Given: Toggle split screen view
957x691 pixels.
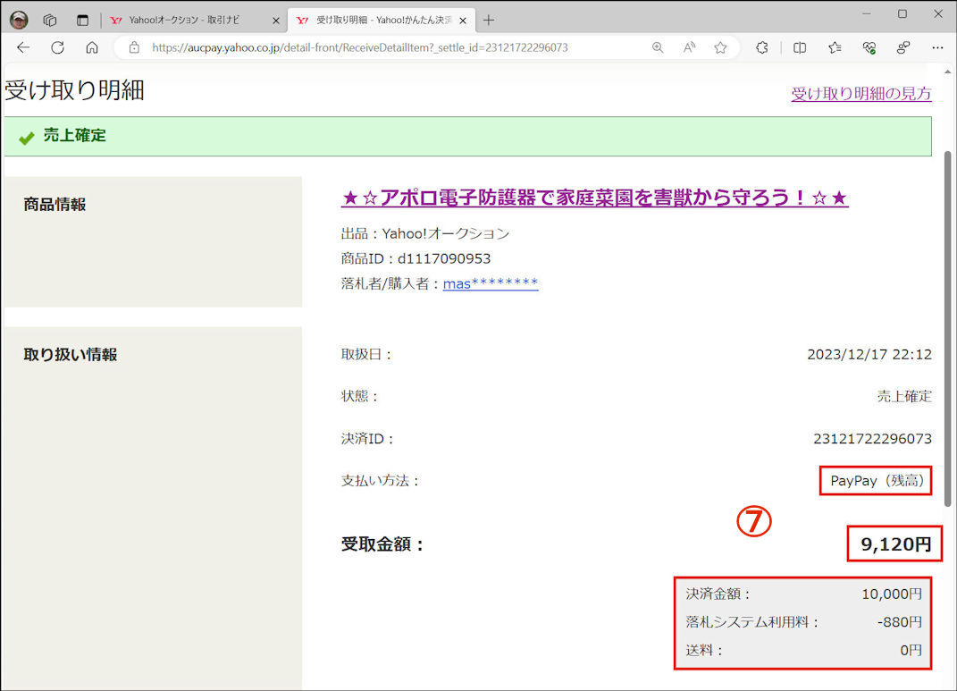Looking at the screenshot, I should (800, 47).
